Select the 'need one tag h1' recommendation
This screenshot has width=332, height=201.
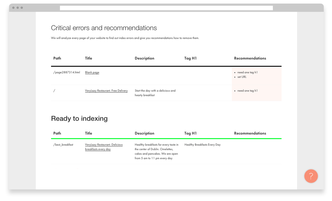tap(247, 72)
